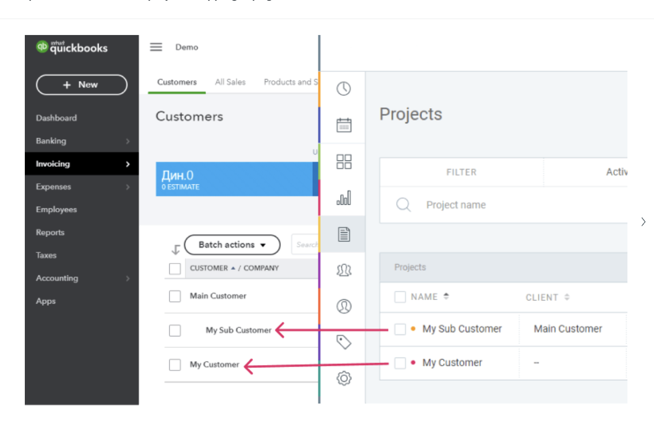Open the Employees menu item
Image resolution: width=654 pixels, height=429 pixels.
point(56,209)
